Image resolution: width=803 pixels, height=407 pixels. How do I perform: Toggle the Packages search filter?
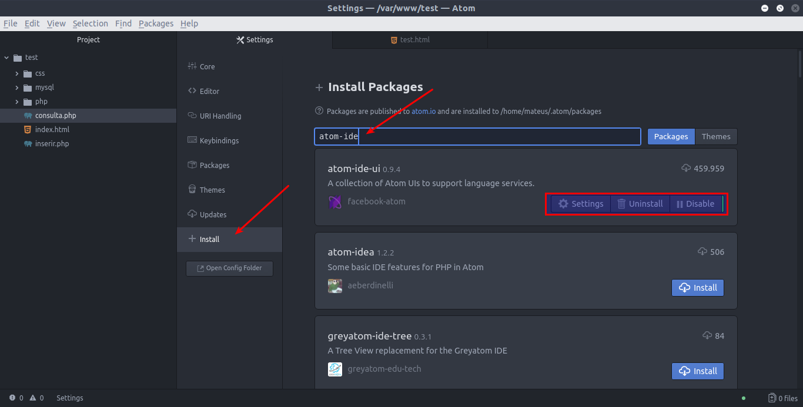tap(671, 136)
